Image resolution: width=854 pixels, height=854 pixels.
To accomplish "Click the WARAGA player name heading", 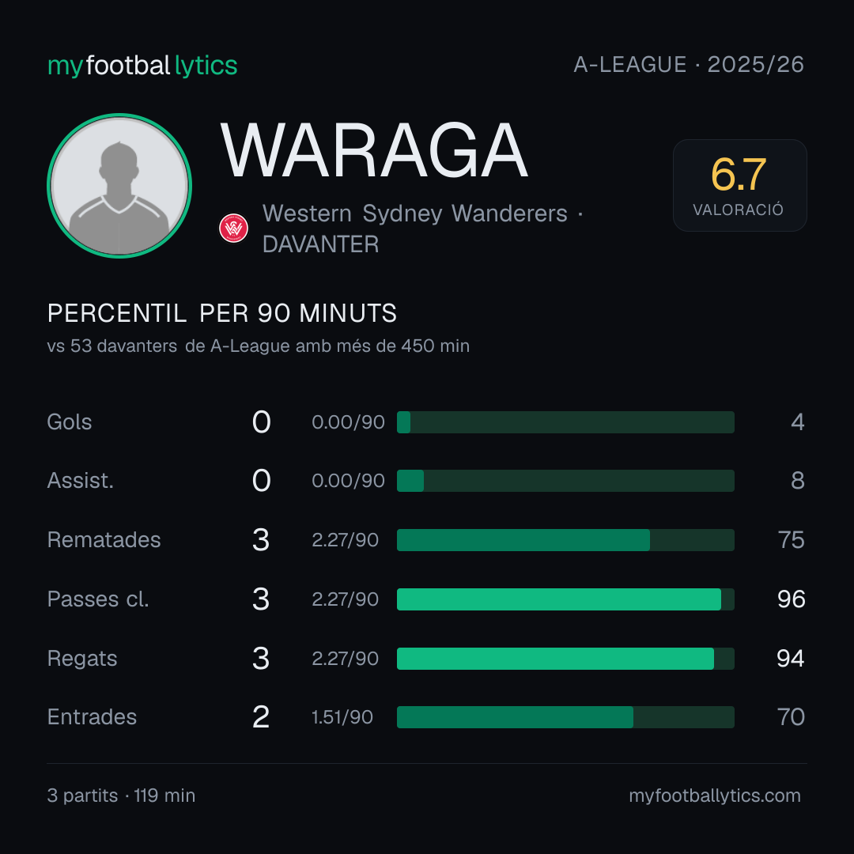I will (x=374, y=151).
